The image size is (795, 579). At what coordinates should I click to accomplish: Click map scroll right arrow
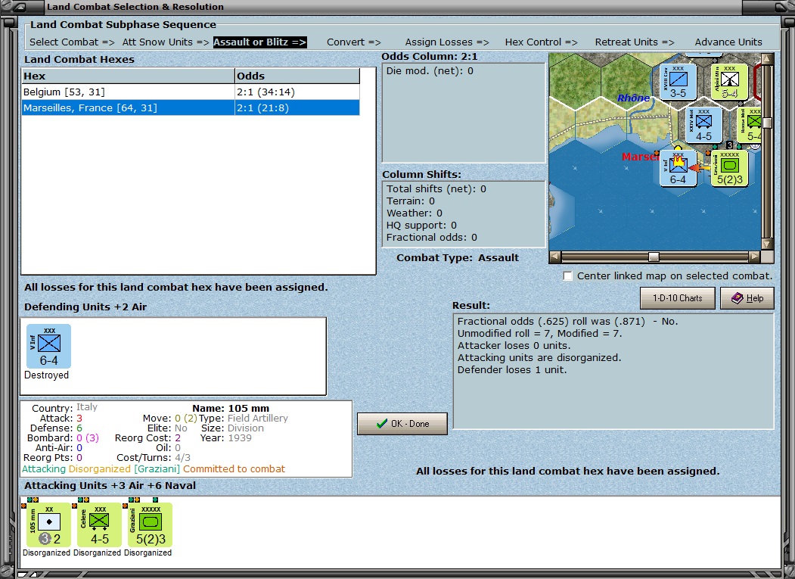click(754, 257)
